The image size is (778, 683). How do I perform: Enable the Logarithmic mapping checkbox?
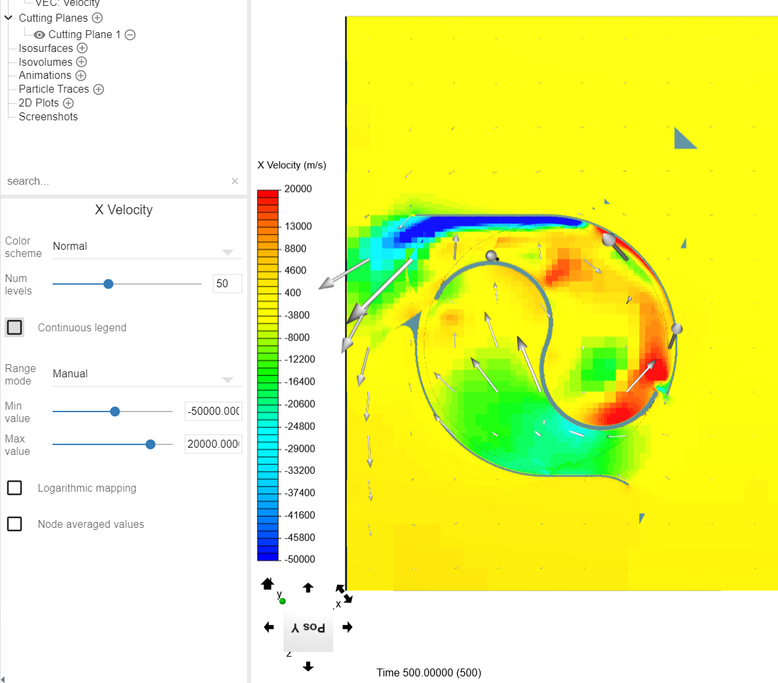(14, 488)
